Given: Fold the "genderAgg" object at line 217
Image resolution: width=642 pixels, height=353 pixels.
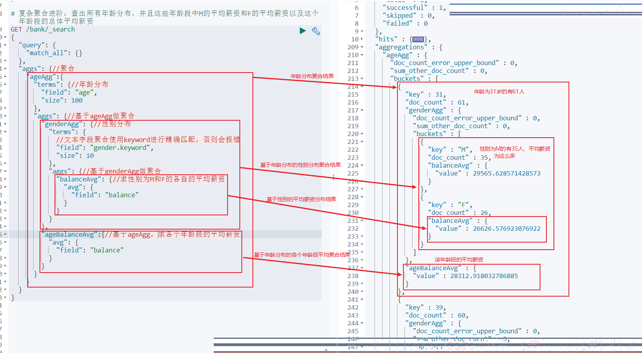Looking at the screenshot, I should [x=362, y=110].
